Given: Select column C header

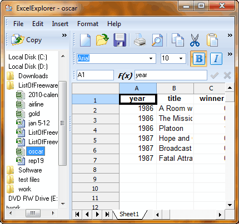Looking at the screenshot, I should coord(210,88).
